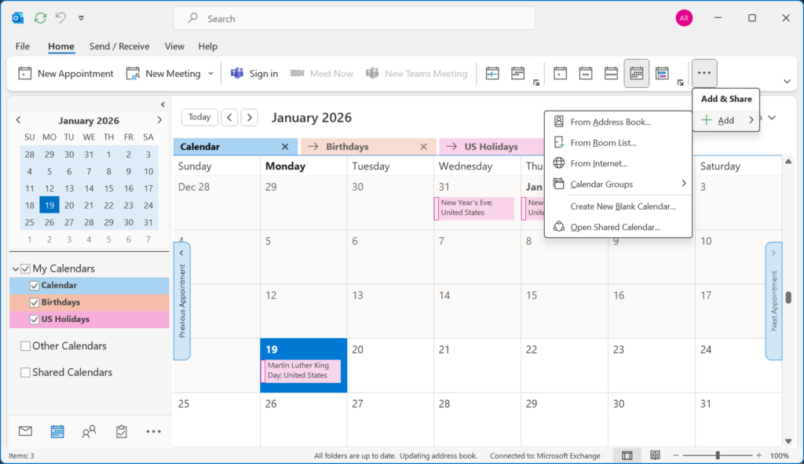
Task: Choose Create New Blank Calendar
Action: [x=623, y=206]
